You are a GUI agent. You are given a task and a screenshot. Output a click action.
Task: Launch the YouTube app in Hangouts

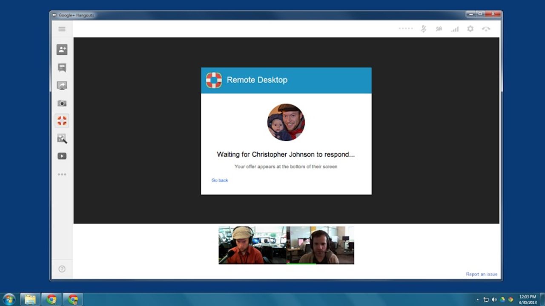pos(62,156)
